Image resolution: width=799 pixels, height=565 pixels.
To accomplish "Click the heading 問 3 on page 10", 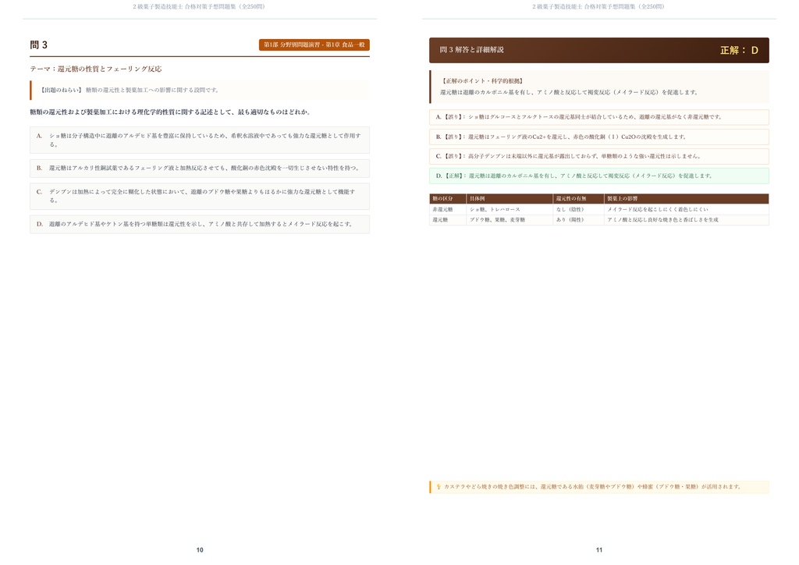I will point(39,44).
